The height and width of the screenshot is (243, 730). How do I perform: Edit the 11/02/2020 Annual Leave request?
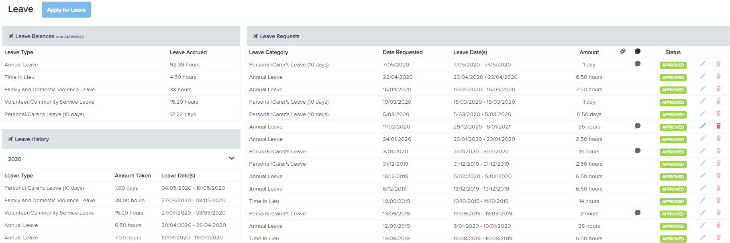coord(702,126)
